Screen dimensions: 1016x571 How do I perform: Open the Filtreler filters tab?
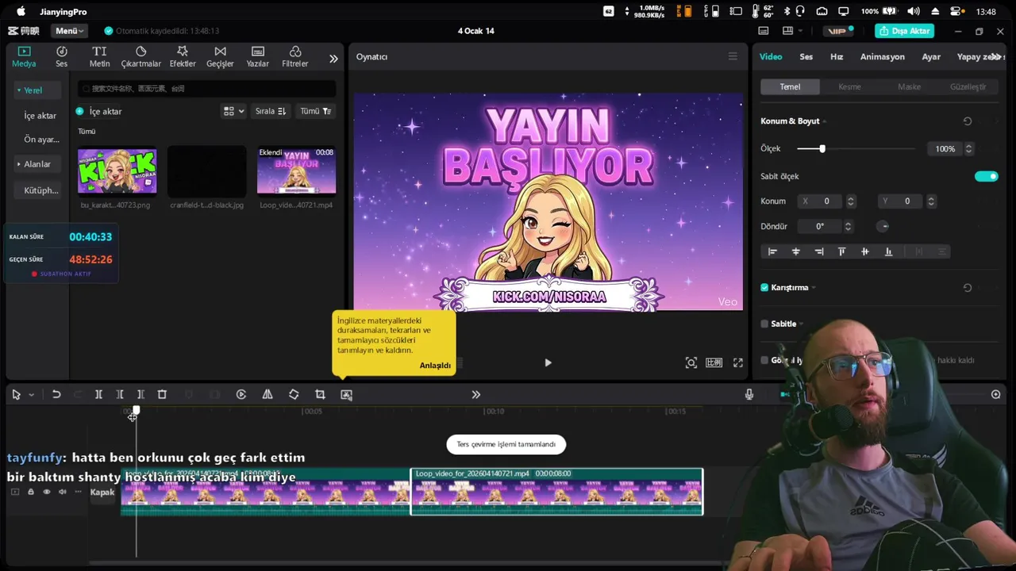point(294,56)
